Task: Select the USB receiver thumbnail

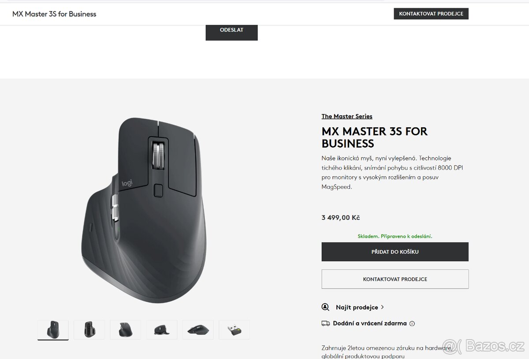Action: click(x=234, y=330)
